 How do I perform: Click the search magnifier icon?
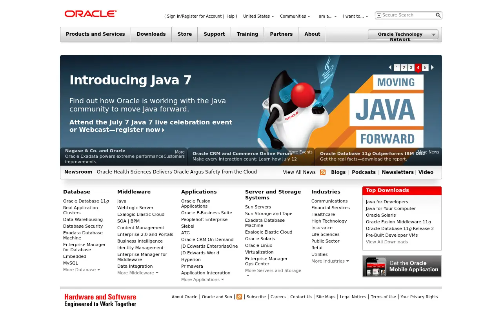click(438, 15)
